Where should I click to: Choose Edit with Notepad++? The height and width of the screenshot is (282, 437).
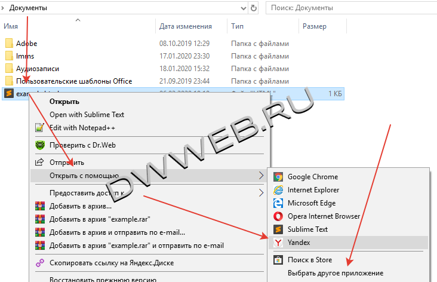point(82,128)
